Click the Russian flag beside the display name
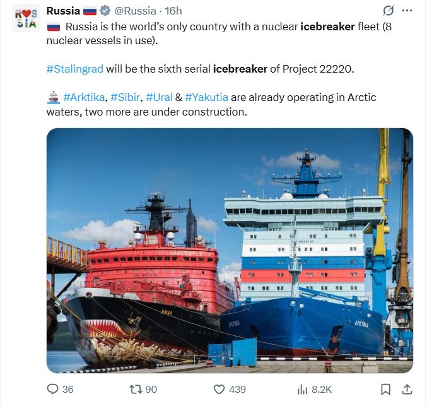The image size is (427, 406). click(90, 11)
